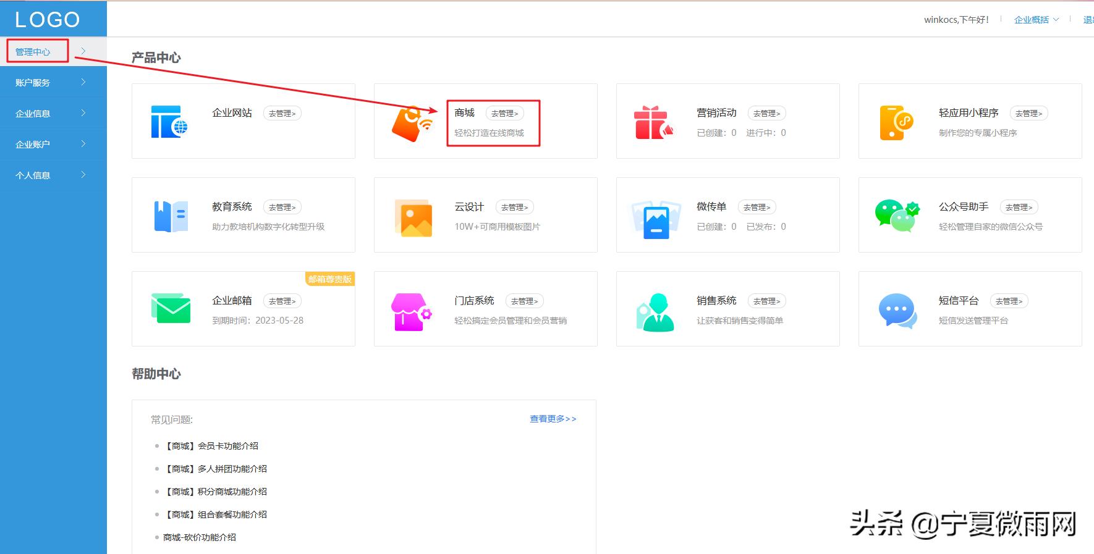Screen dimensions: 1094x554
Task: Click 去管理 button for 微传单
Action: point(757,208)
